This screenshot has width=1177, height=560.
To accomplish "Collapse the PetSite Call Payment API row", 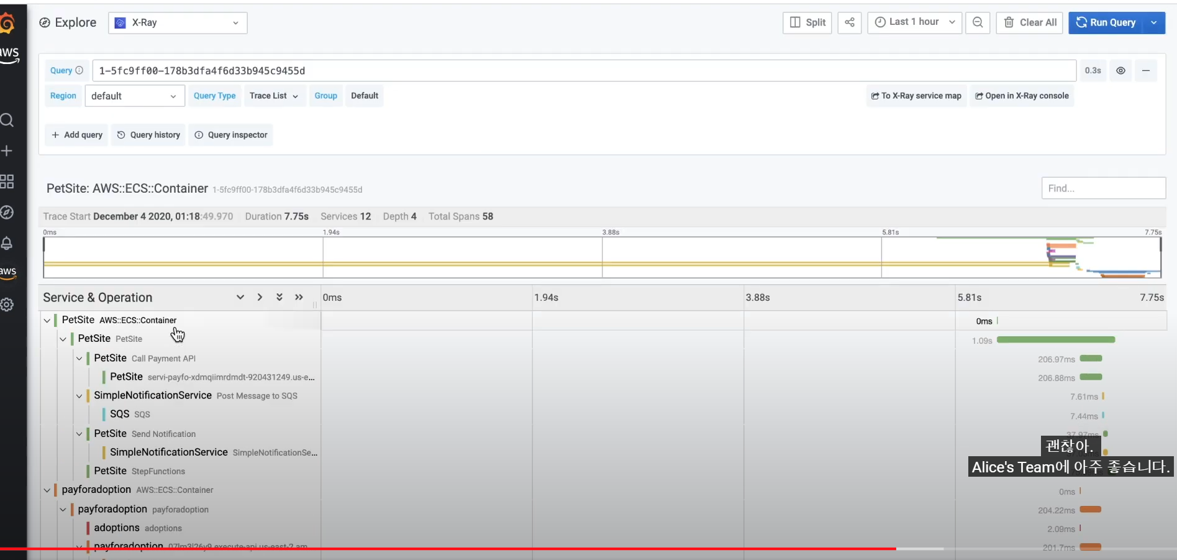I will pyautogui.click(x=80, y=358).
